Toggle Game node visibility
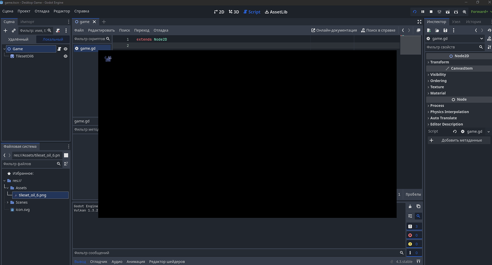 pyautogui.click(x=65, y=48)
